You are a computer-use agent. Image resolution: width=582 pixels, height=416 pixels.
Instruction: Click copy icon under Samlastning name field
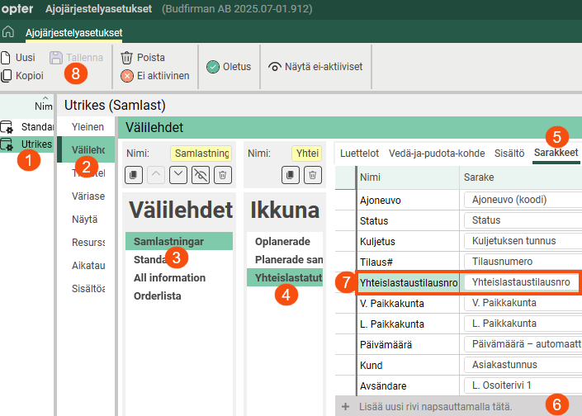134,174
